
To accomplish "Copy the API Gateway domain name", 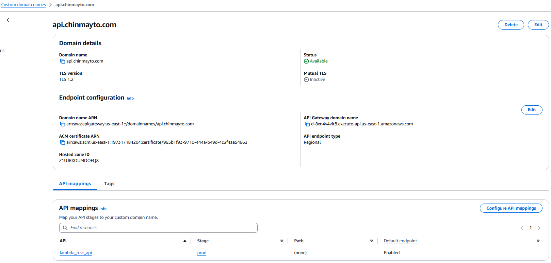I will (x=307, y=124).
